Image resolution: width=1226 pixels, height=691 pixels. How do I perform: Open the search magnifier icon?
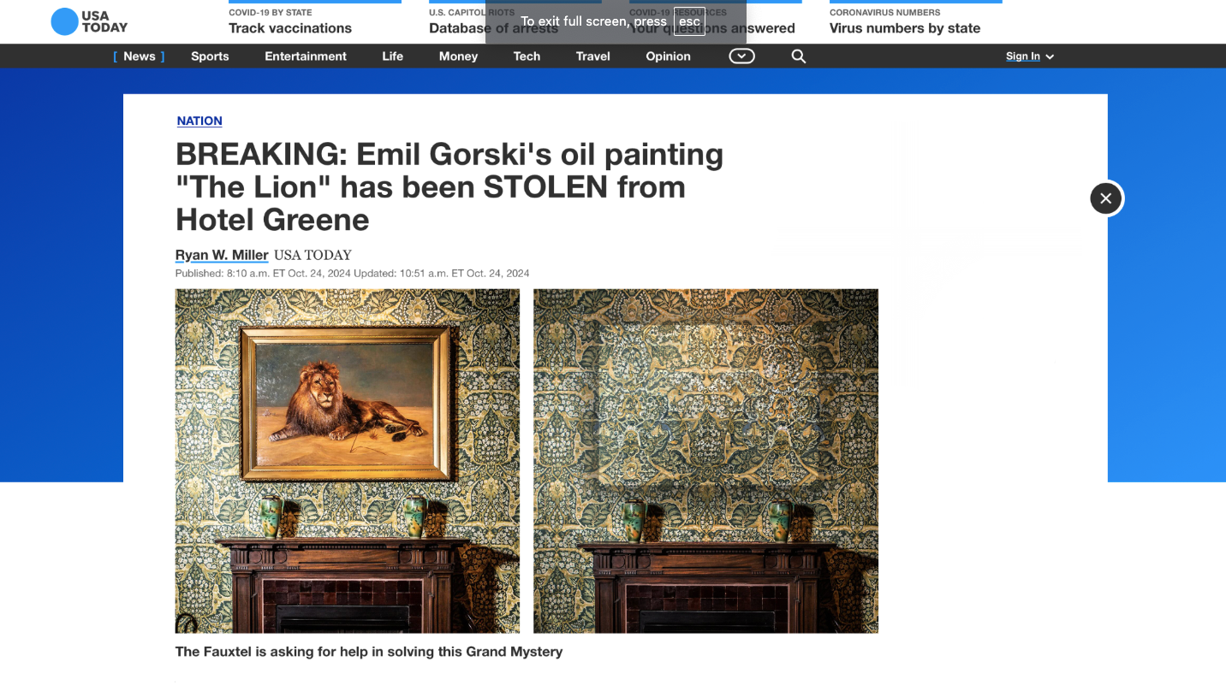tap(799, 56)
